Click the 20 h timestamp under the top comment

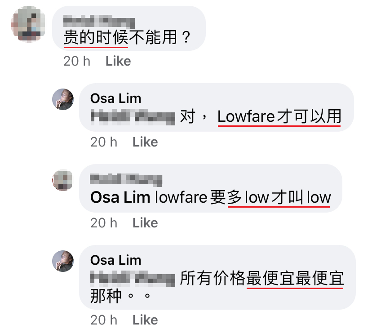[77, 61]
